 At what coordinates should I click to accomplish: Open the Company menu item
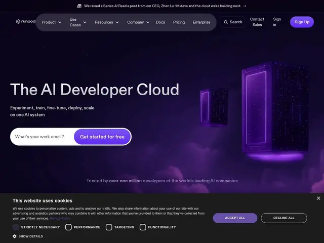(x=138, y=22)
